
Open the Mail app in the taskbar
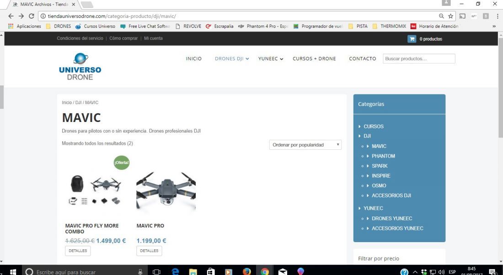click(x=283, y=272)
